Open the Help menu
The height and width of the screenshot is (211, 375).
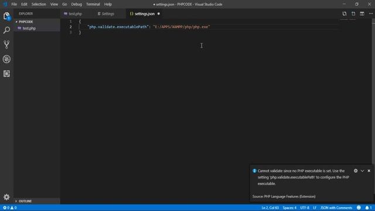(x=108, y=4)
